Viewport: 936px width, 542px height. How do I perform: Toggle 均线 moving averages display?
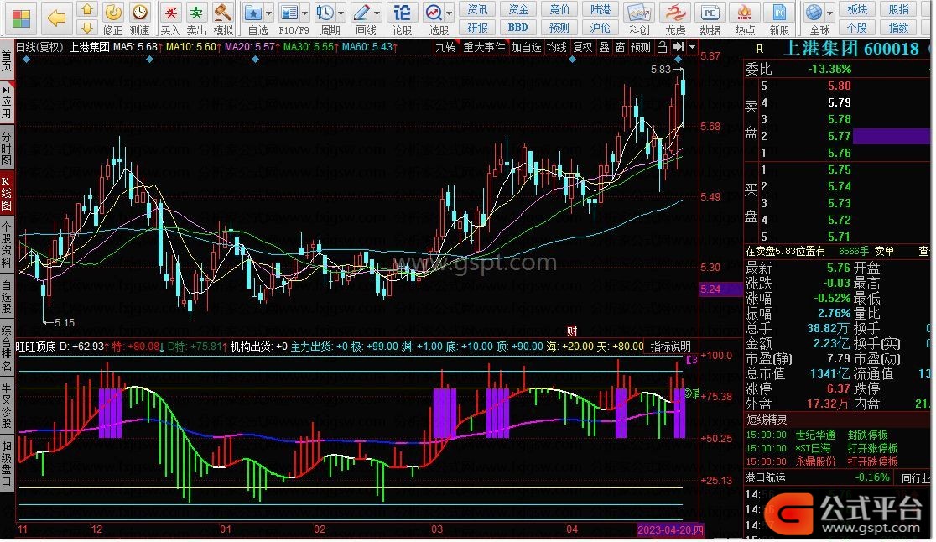[x=556, y=46]
